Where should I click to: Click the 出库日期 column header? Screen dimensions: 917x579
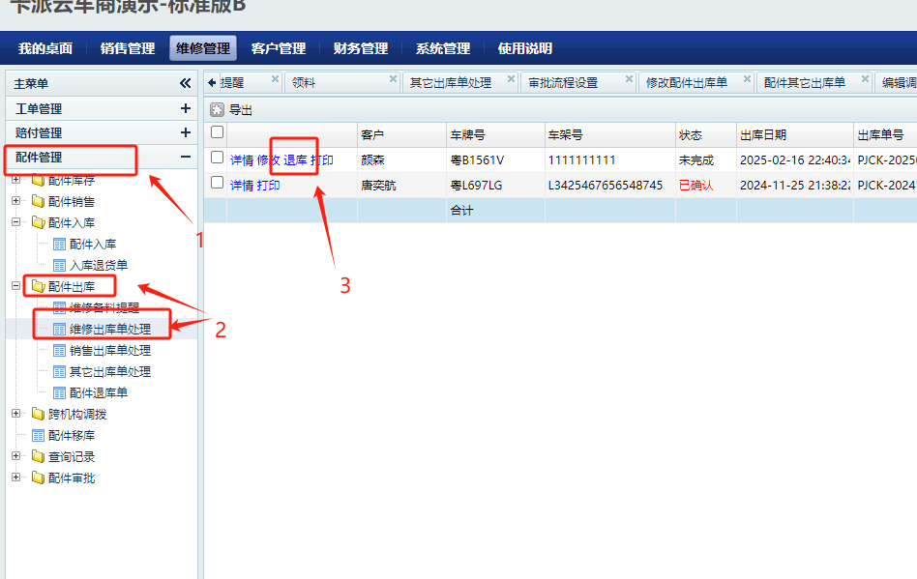point(763,135)
